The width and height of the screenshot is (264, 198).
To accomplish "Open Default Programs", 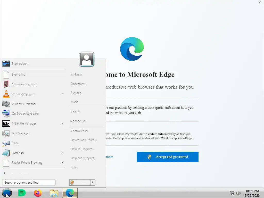I will [82, 149].
